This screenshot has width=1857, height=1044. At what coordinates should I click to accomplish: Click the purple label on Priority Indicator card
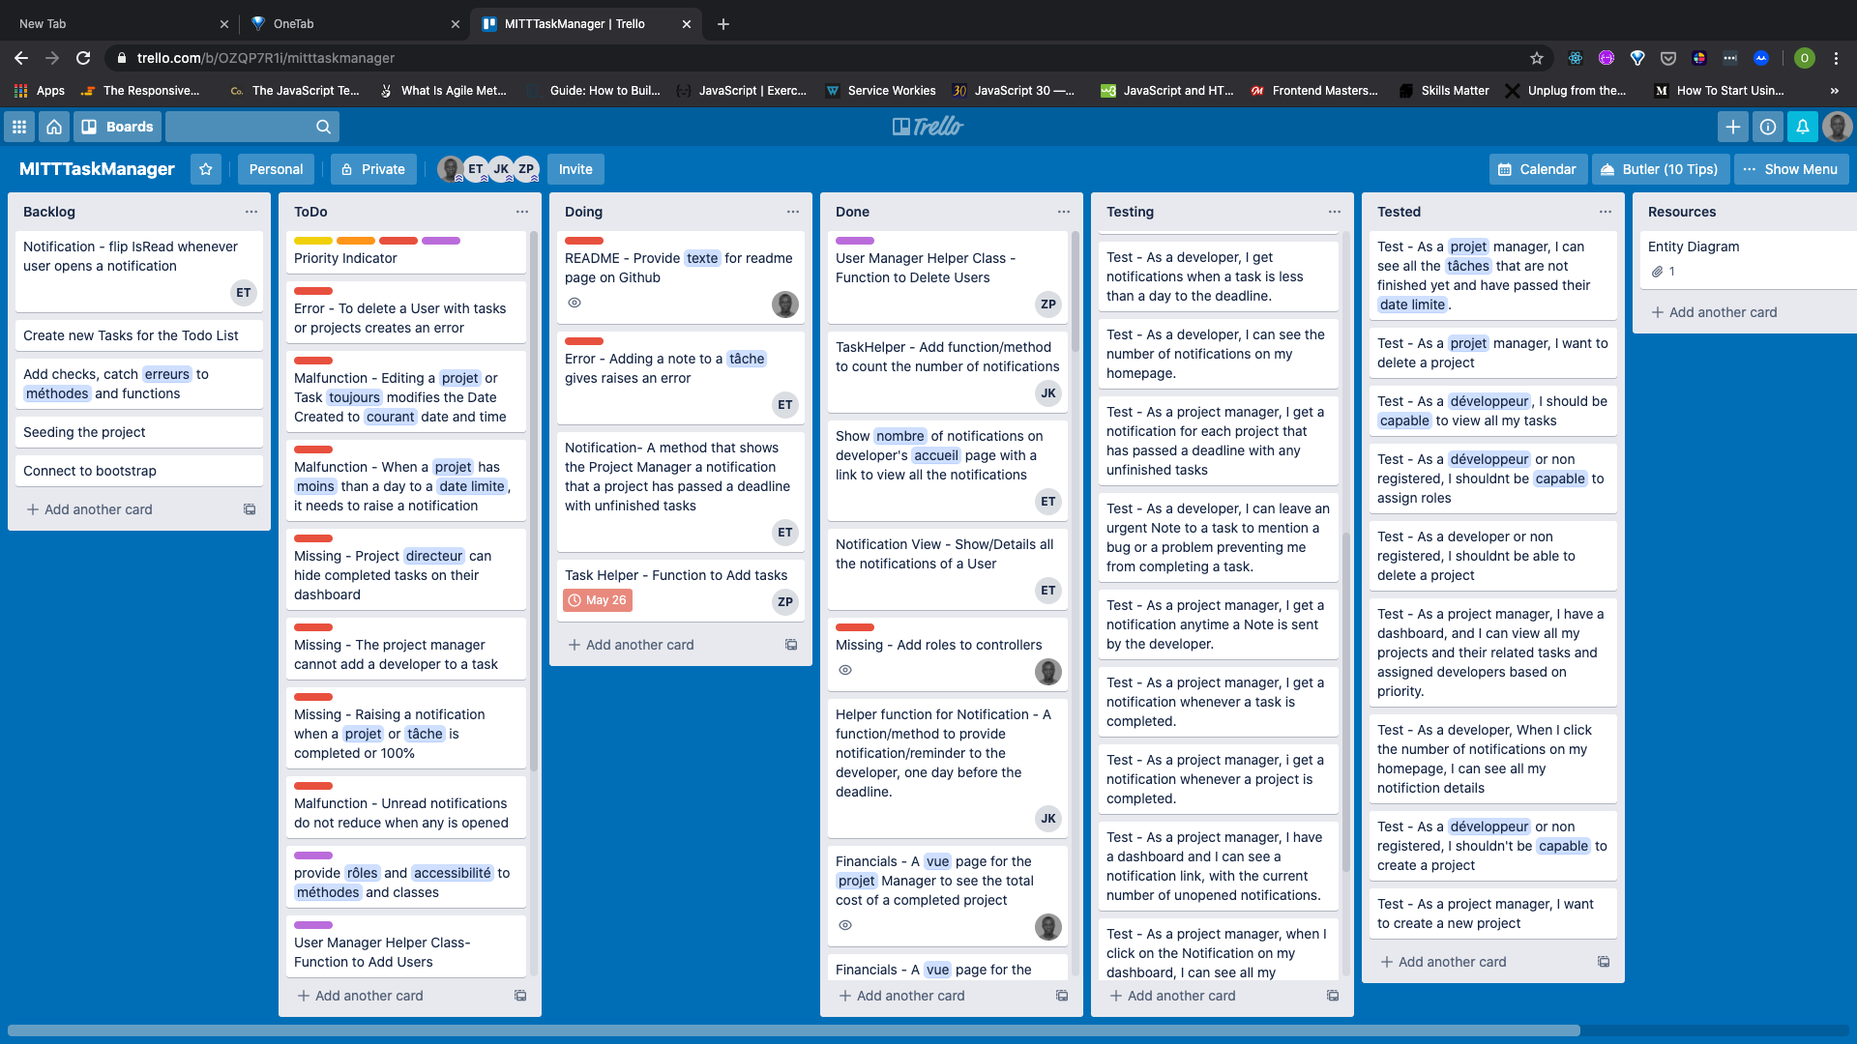click(x=442, y=241)
